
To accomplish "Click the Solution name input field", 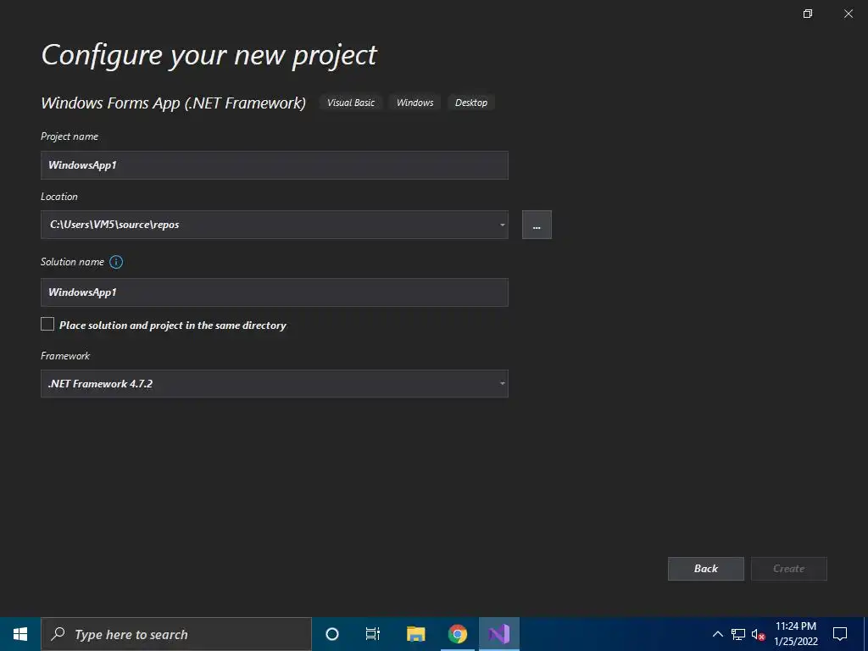I will pyautogui.click(x=274, y=292).
